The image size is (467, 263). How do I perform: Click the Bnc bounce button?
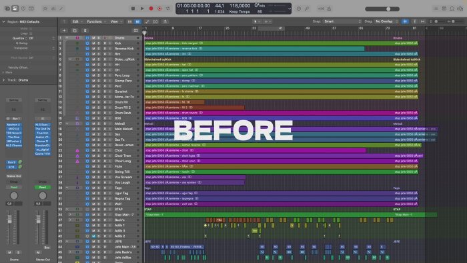[47, 248]
